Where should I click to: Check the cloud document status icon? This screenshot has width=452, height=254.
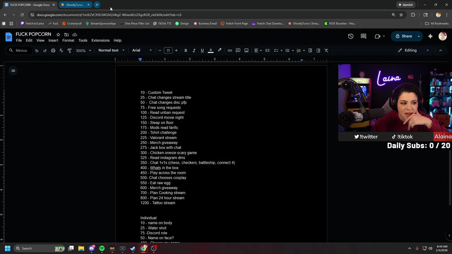pyautogui.click(x=75, y=35)
